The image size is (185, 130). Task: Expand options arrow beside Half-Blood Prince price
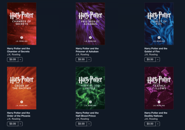[x=89, y=124]
